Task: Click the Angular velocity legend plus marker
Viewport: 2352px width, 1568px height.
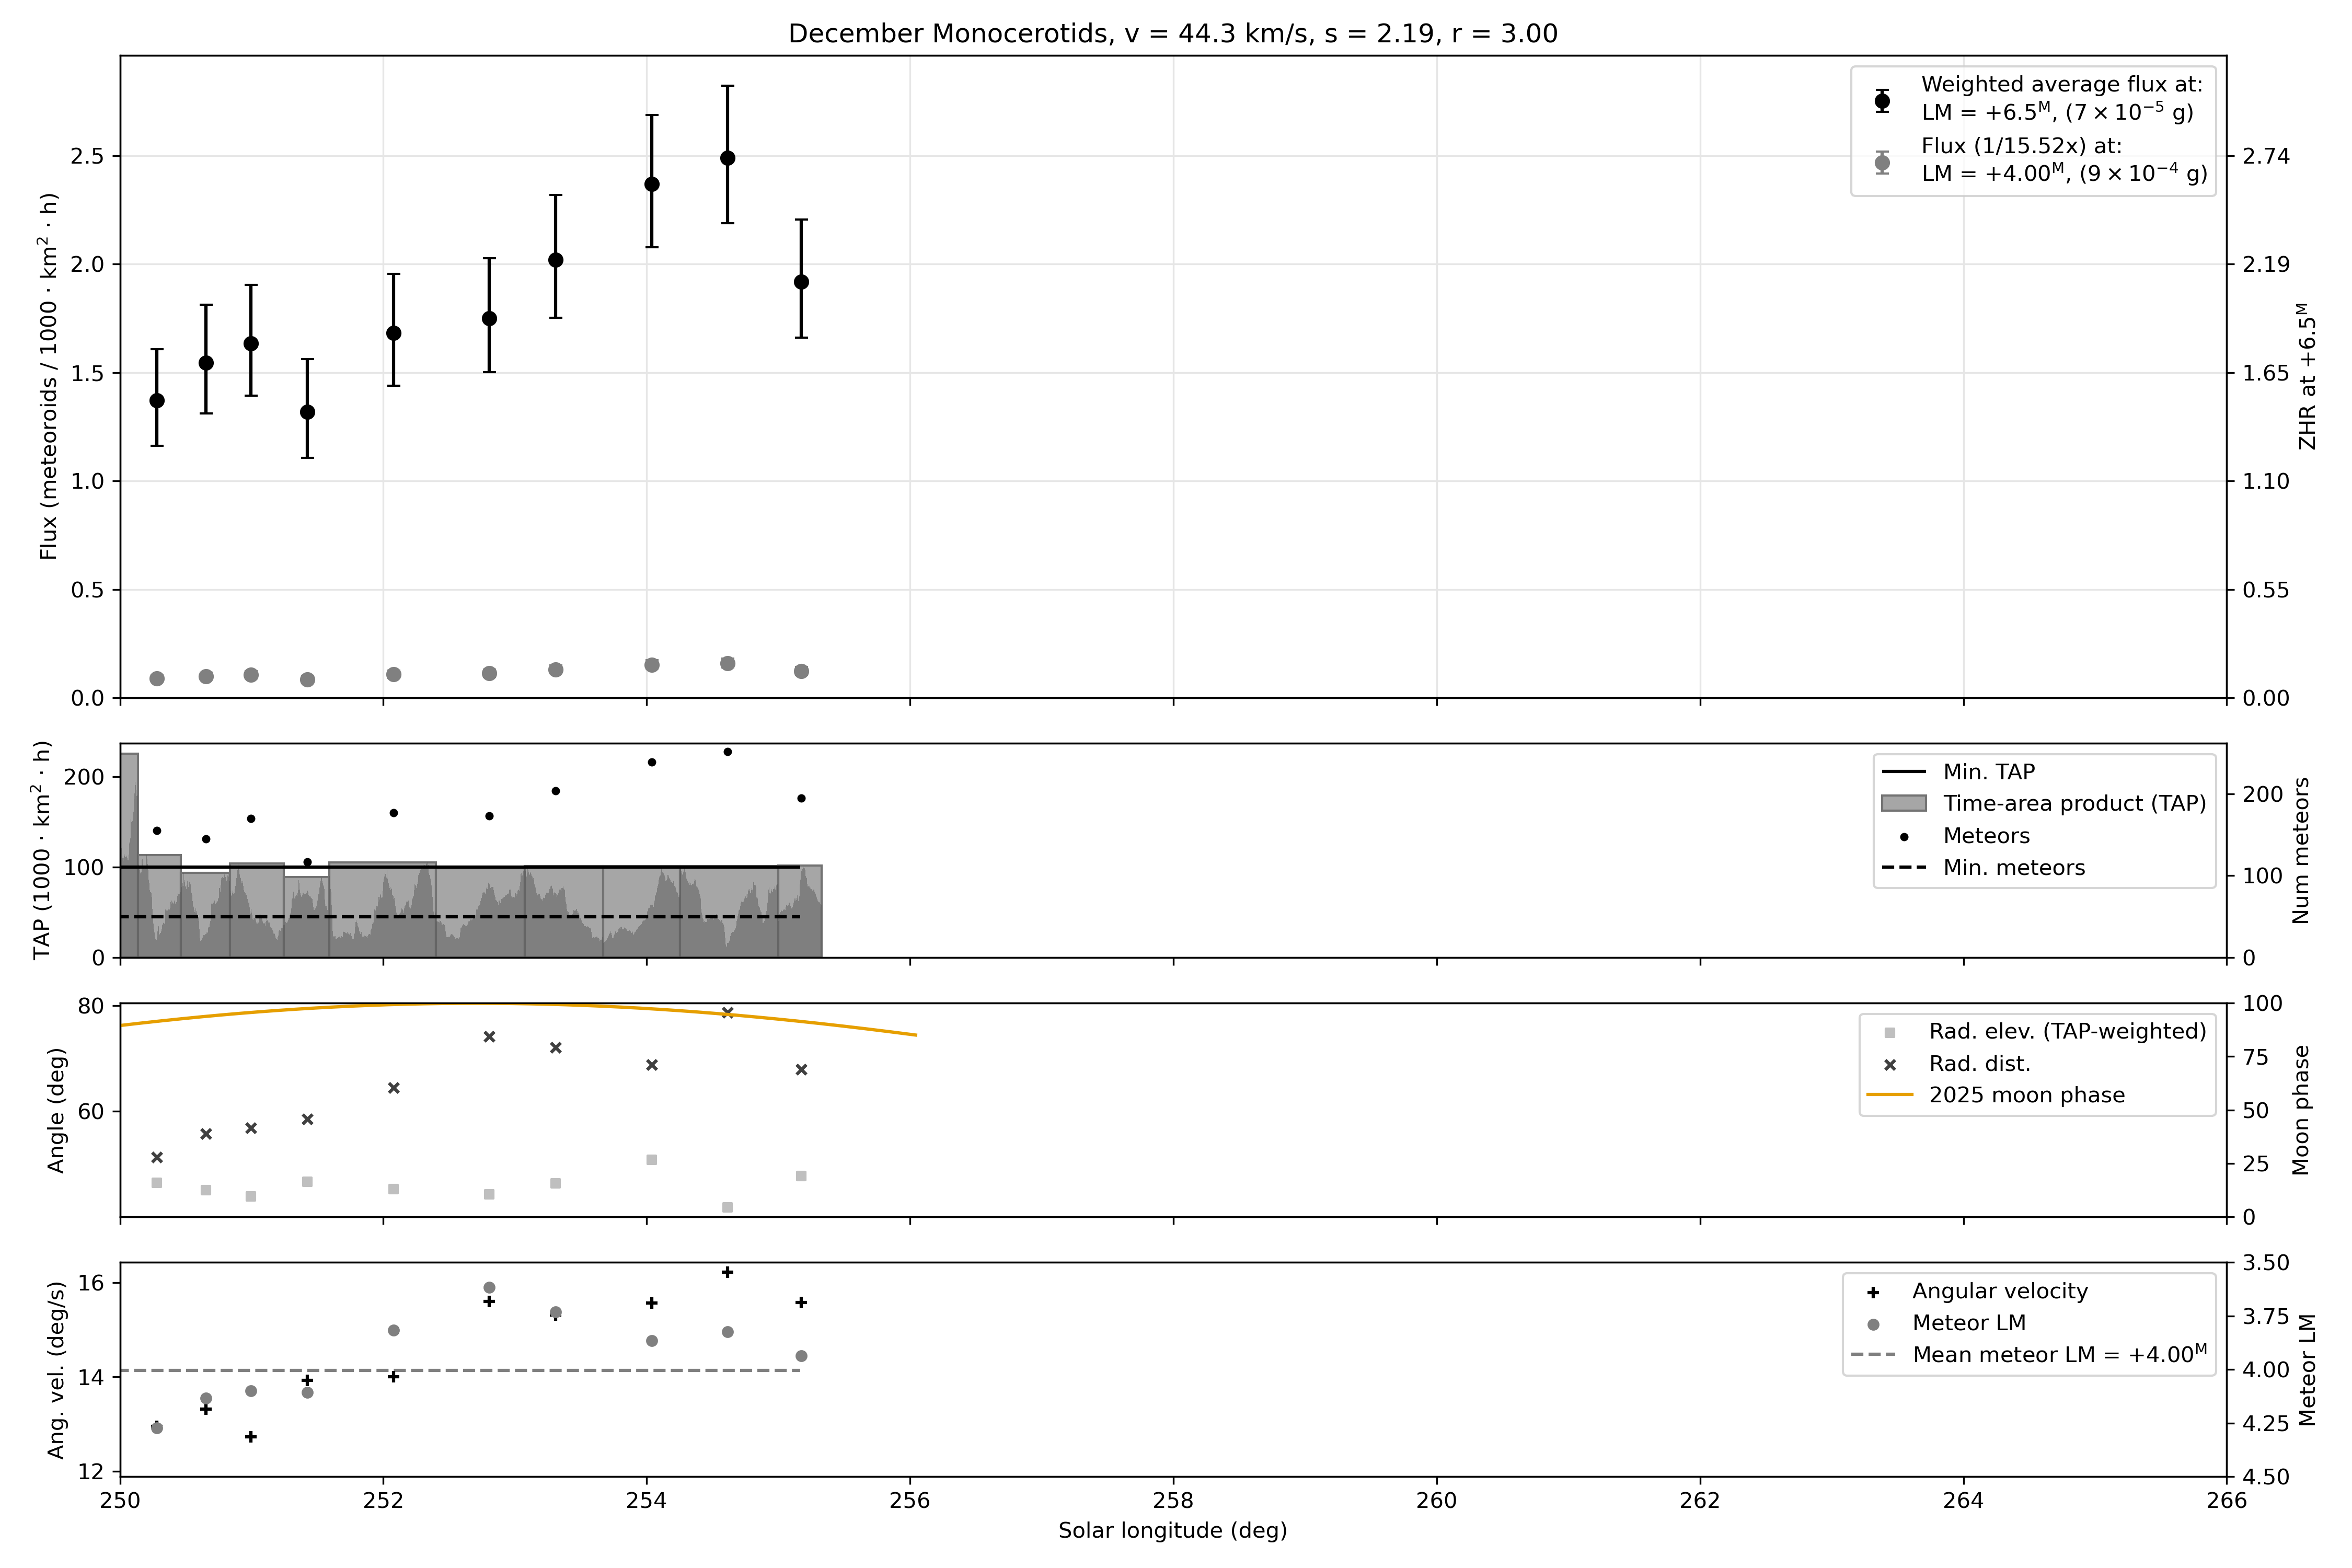Action: (x=1873, y=1292)
